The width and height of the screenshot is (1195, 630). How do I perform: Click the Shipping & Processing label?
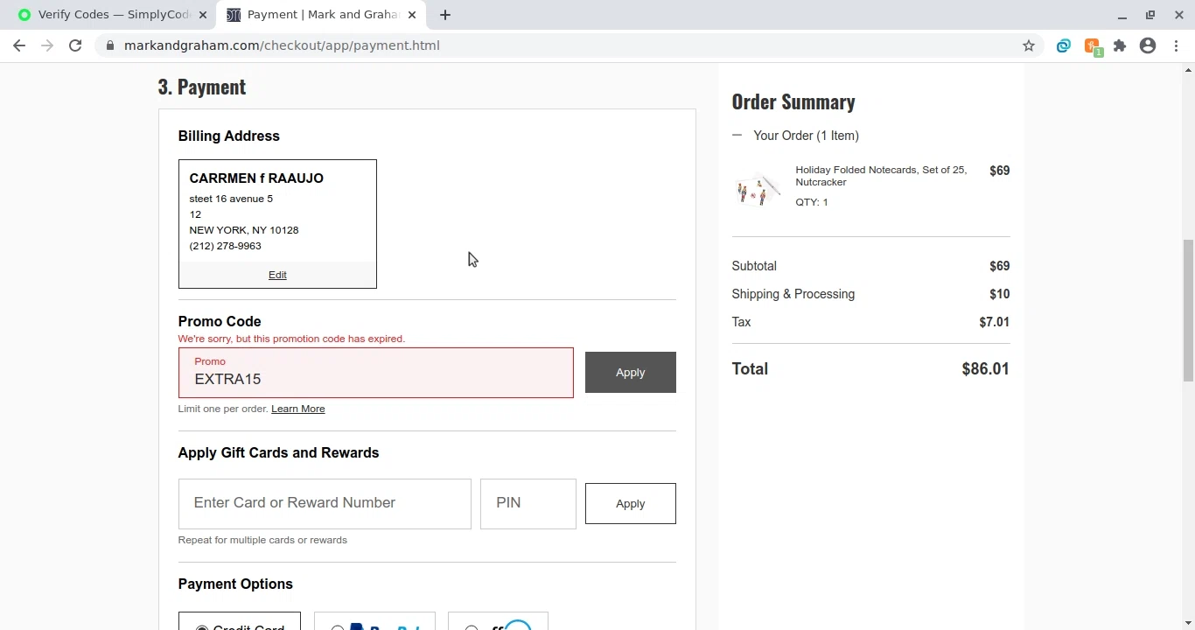point(793,294)
